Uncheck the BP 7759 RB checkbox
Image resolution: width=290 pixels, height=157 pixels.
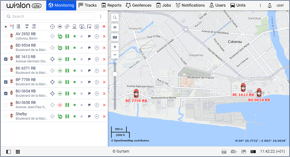(x=6, y=82)
